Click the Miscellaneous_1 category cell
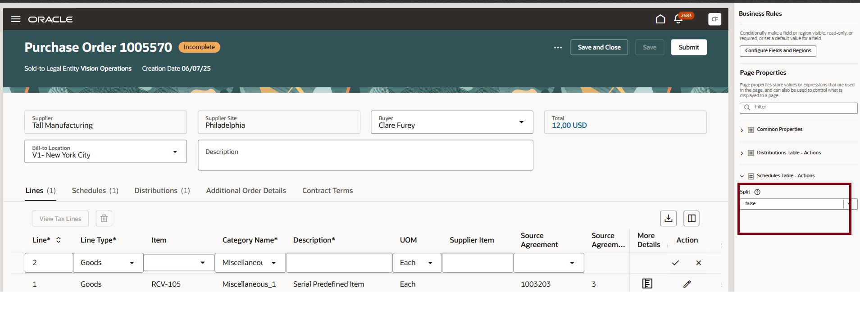 249,284
